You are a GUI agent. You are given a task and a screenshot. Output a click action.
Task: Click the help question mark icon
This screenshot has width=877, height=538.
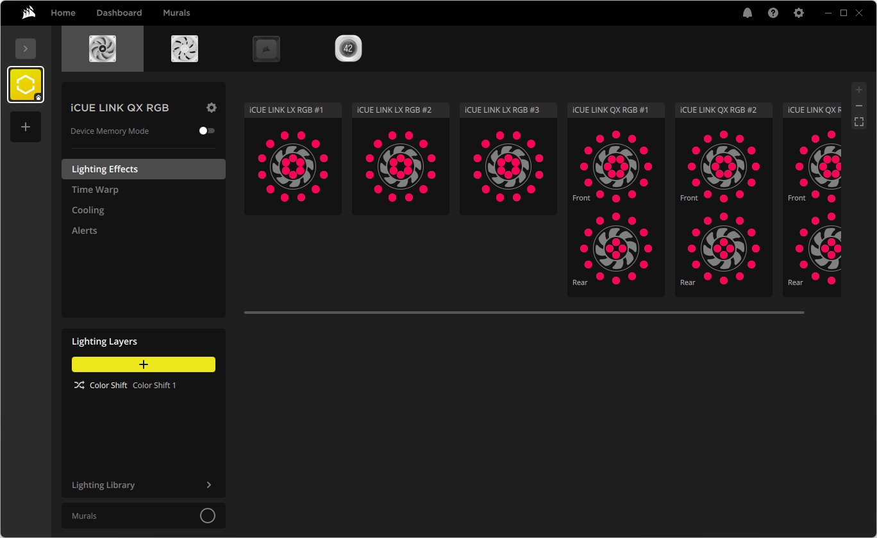[773, 13]
